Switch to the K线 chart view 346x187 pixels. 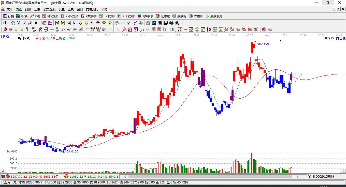tap(35, 16)
